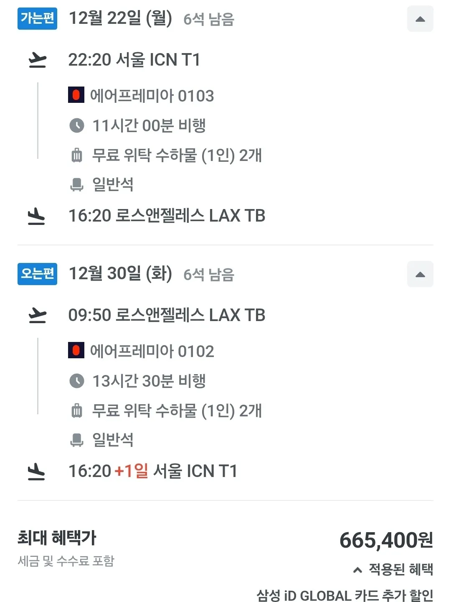Click the return 일반석 seat icon
The width and height of the screenshot is (451, 602).
coord(76,440)
